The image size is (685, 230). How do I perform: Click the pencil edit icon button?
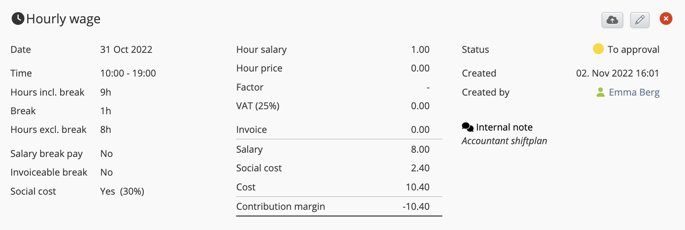pyautogui.click(x=640, y=20)
